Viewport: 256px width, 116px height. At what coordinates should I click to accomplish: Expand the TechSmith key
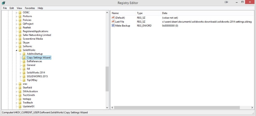[17, 95]
